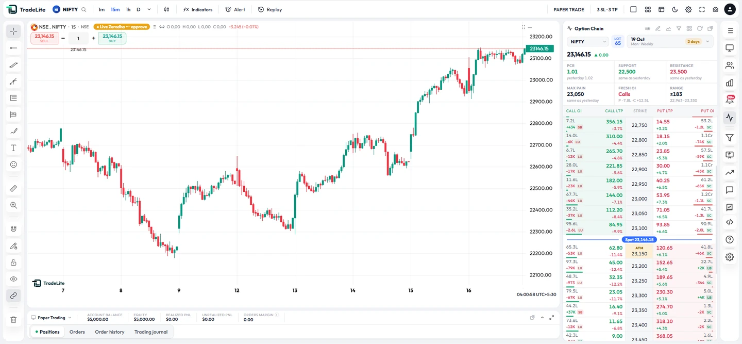Open the code editor sidebar icon
This screenshot has width=742, height=344.
tap(730, 222)
